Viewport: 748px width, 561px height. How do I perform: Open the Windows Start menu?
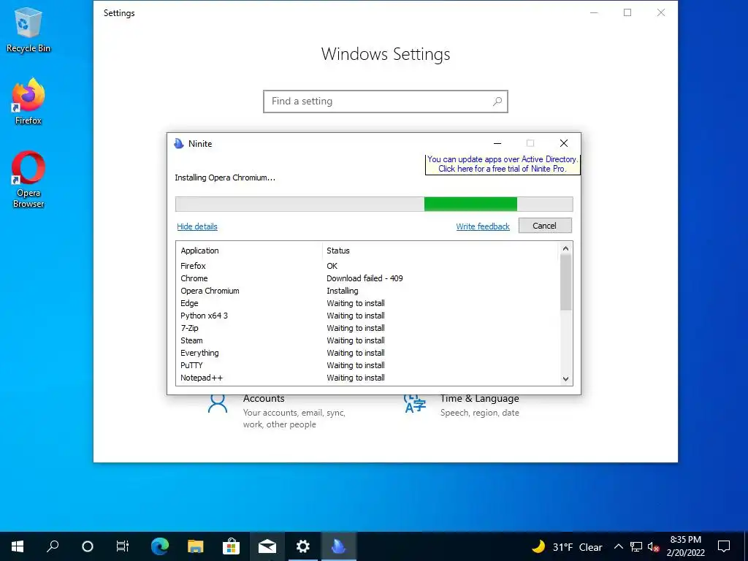tap(18, 546)
